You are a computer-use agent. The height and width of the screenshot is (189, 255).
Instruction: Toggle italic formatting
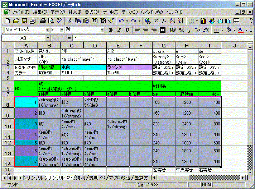119,30
